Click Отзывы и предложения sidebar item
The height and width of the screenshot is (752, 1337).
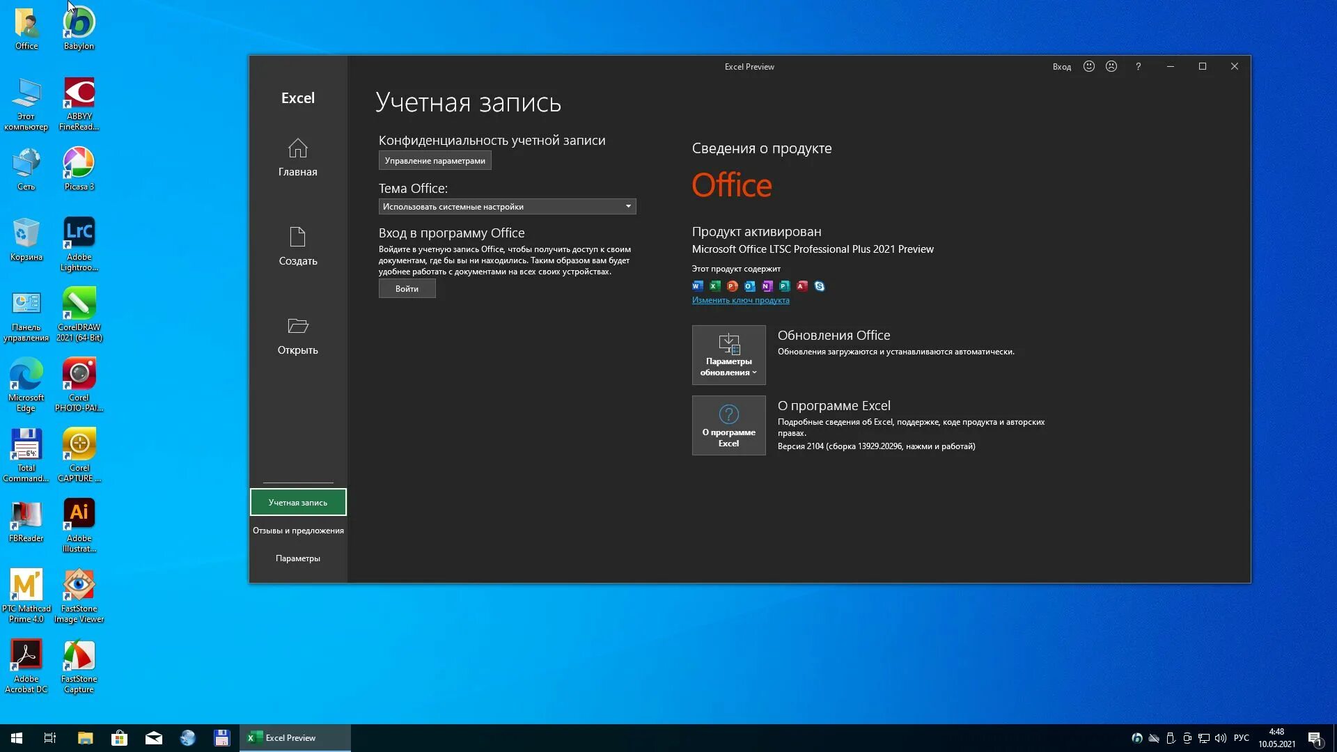click(x=299, y=530)
